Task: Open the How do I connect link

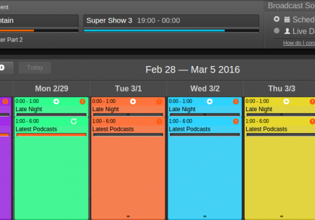Action: click(299, 43)
